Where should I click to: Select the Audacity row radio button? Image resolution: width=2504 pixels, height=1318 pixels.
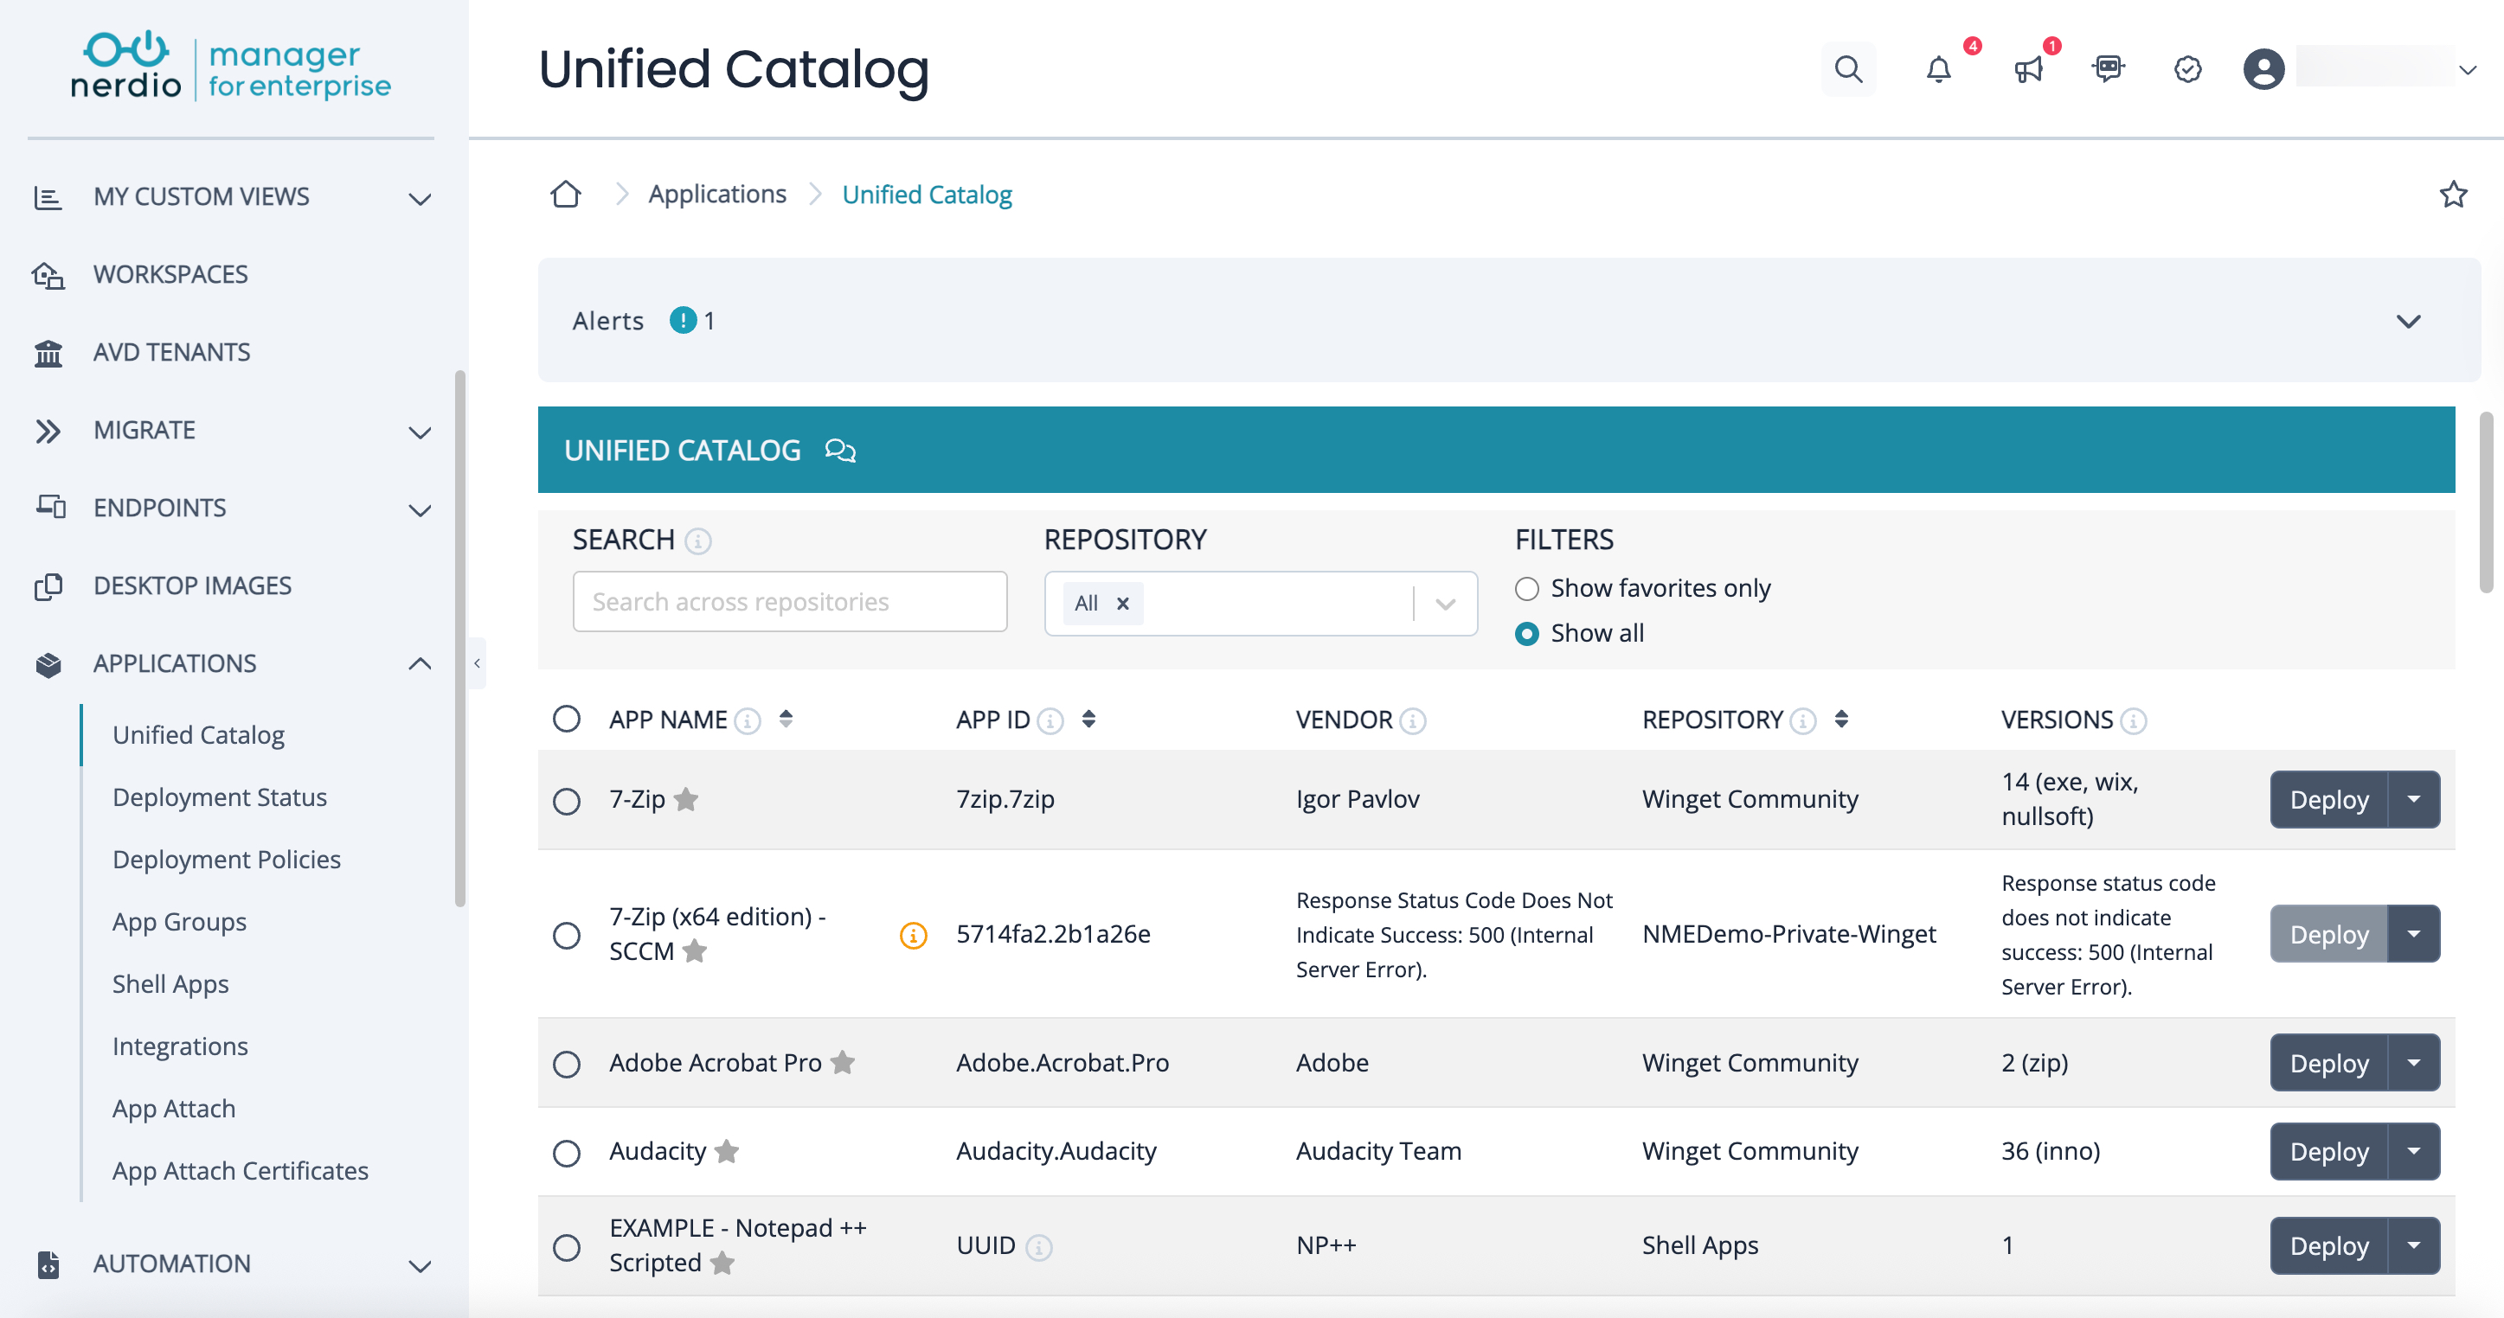pyautogui.click(x=567, y=1153)
